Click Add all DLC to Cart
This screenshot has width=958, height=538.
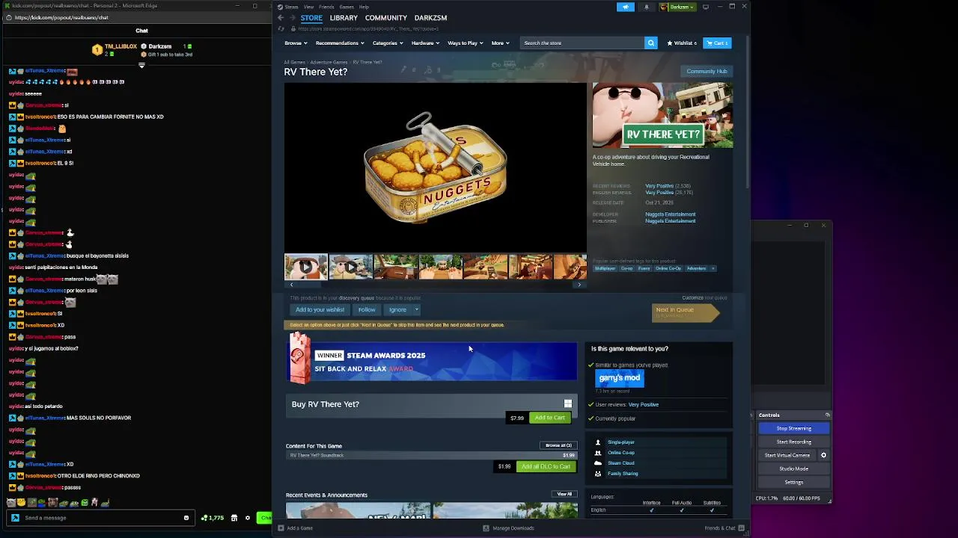[546, 466]
